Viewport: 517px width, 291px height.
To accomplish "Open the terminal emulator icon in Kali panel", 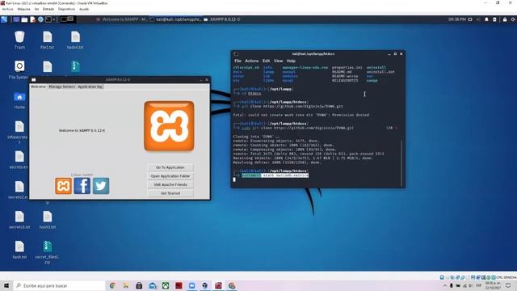I will click(x=48, y=19).
